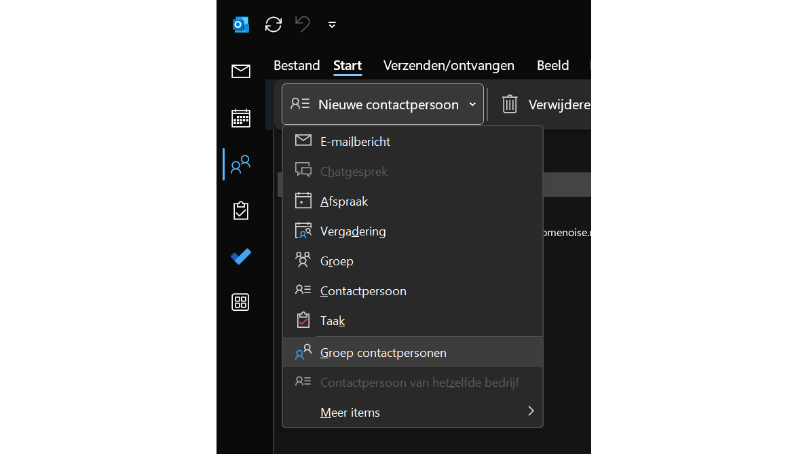Screen dimensions: 807x454
Task: Launch the To Do checkmark app
Action: [241, 257]
